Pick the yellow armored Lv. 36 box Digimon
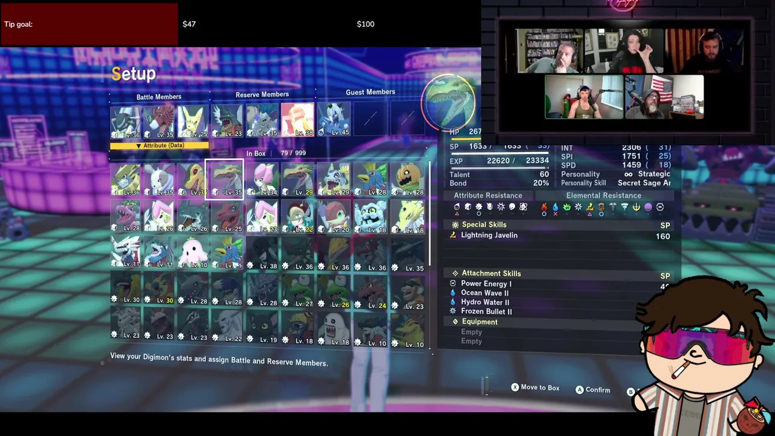This screenshot has width=775, height=436. (126, 179)
